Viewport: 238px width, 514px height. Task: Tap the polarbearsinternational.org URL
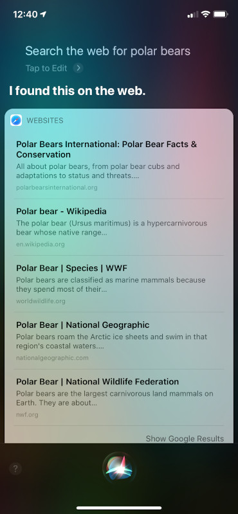pos(57,188)
